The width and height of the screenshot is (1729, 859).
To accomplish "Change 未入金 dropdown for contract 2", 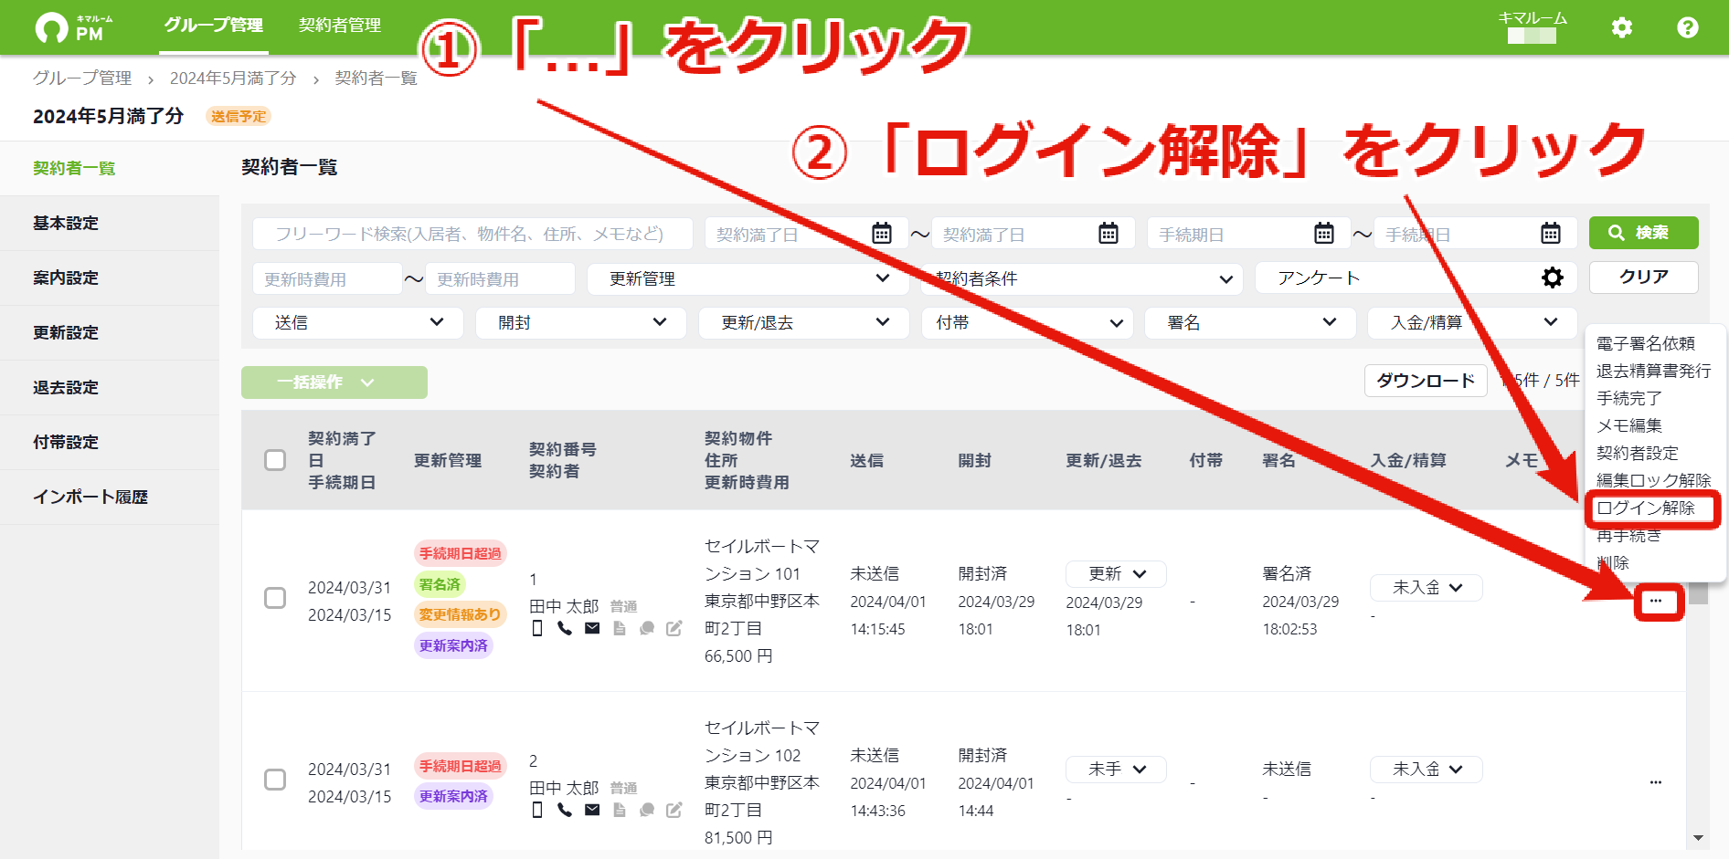I will tap(1426, 770).
